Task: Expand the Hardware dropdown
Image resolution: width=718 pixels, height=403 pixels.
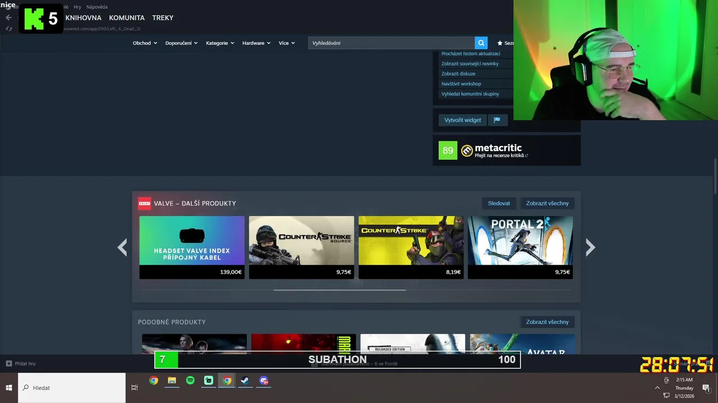Action: [x=256, y=43]
